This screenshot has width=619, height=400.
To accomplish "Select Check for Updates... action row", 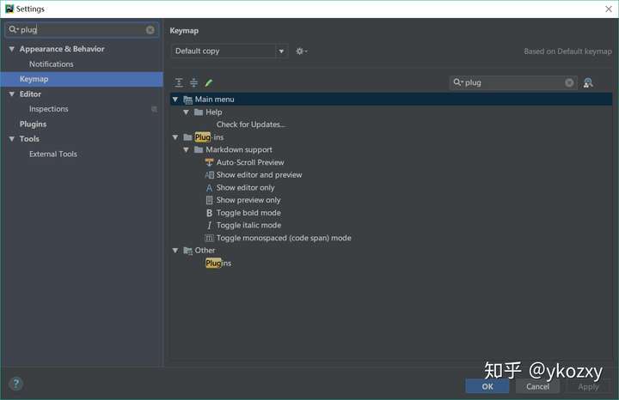I will pos(251,124).
